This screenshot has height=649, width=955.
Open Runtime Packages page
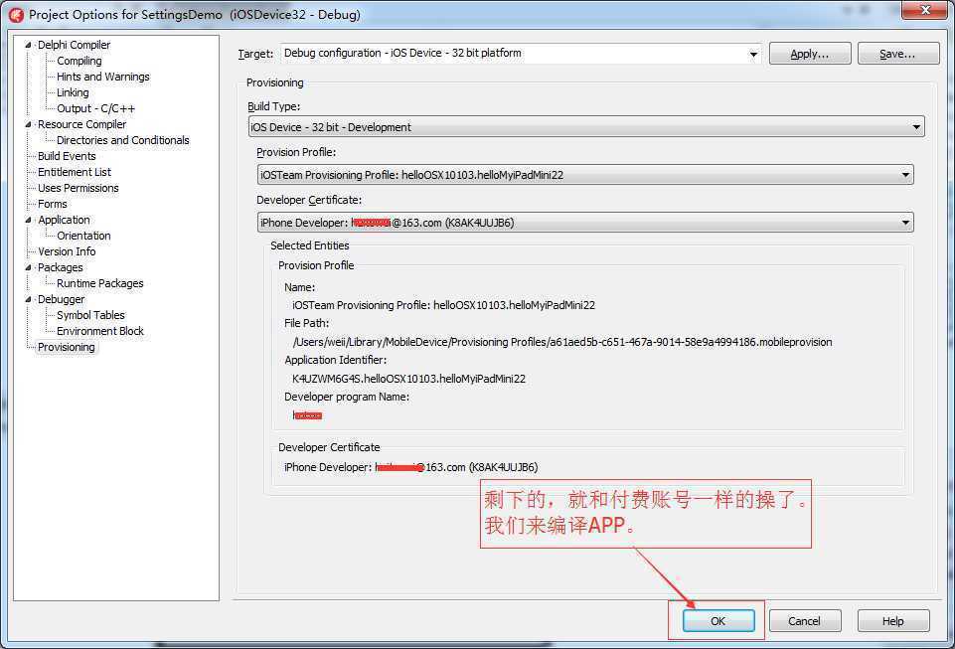(x=100, y=282)
